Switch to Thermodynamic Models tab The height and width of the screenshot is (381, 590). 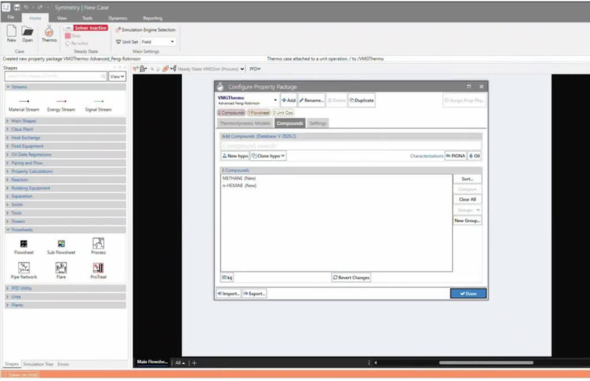[x=245, y=123]
